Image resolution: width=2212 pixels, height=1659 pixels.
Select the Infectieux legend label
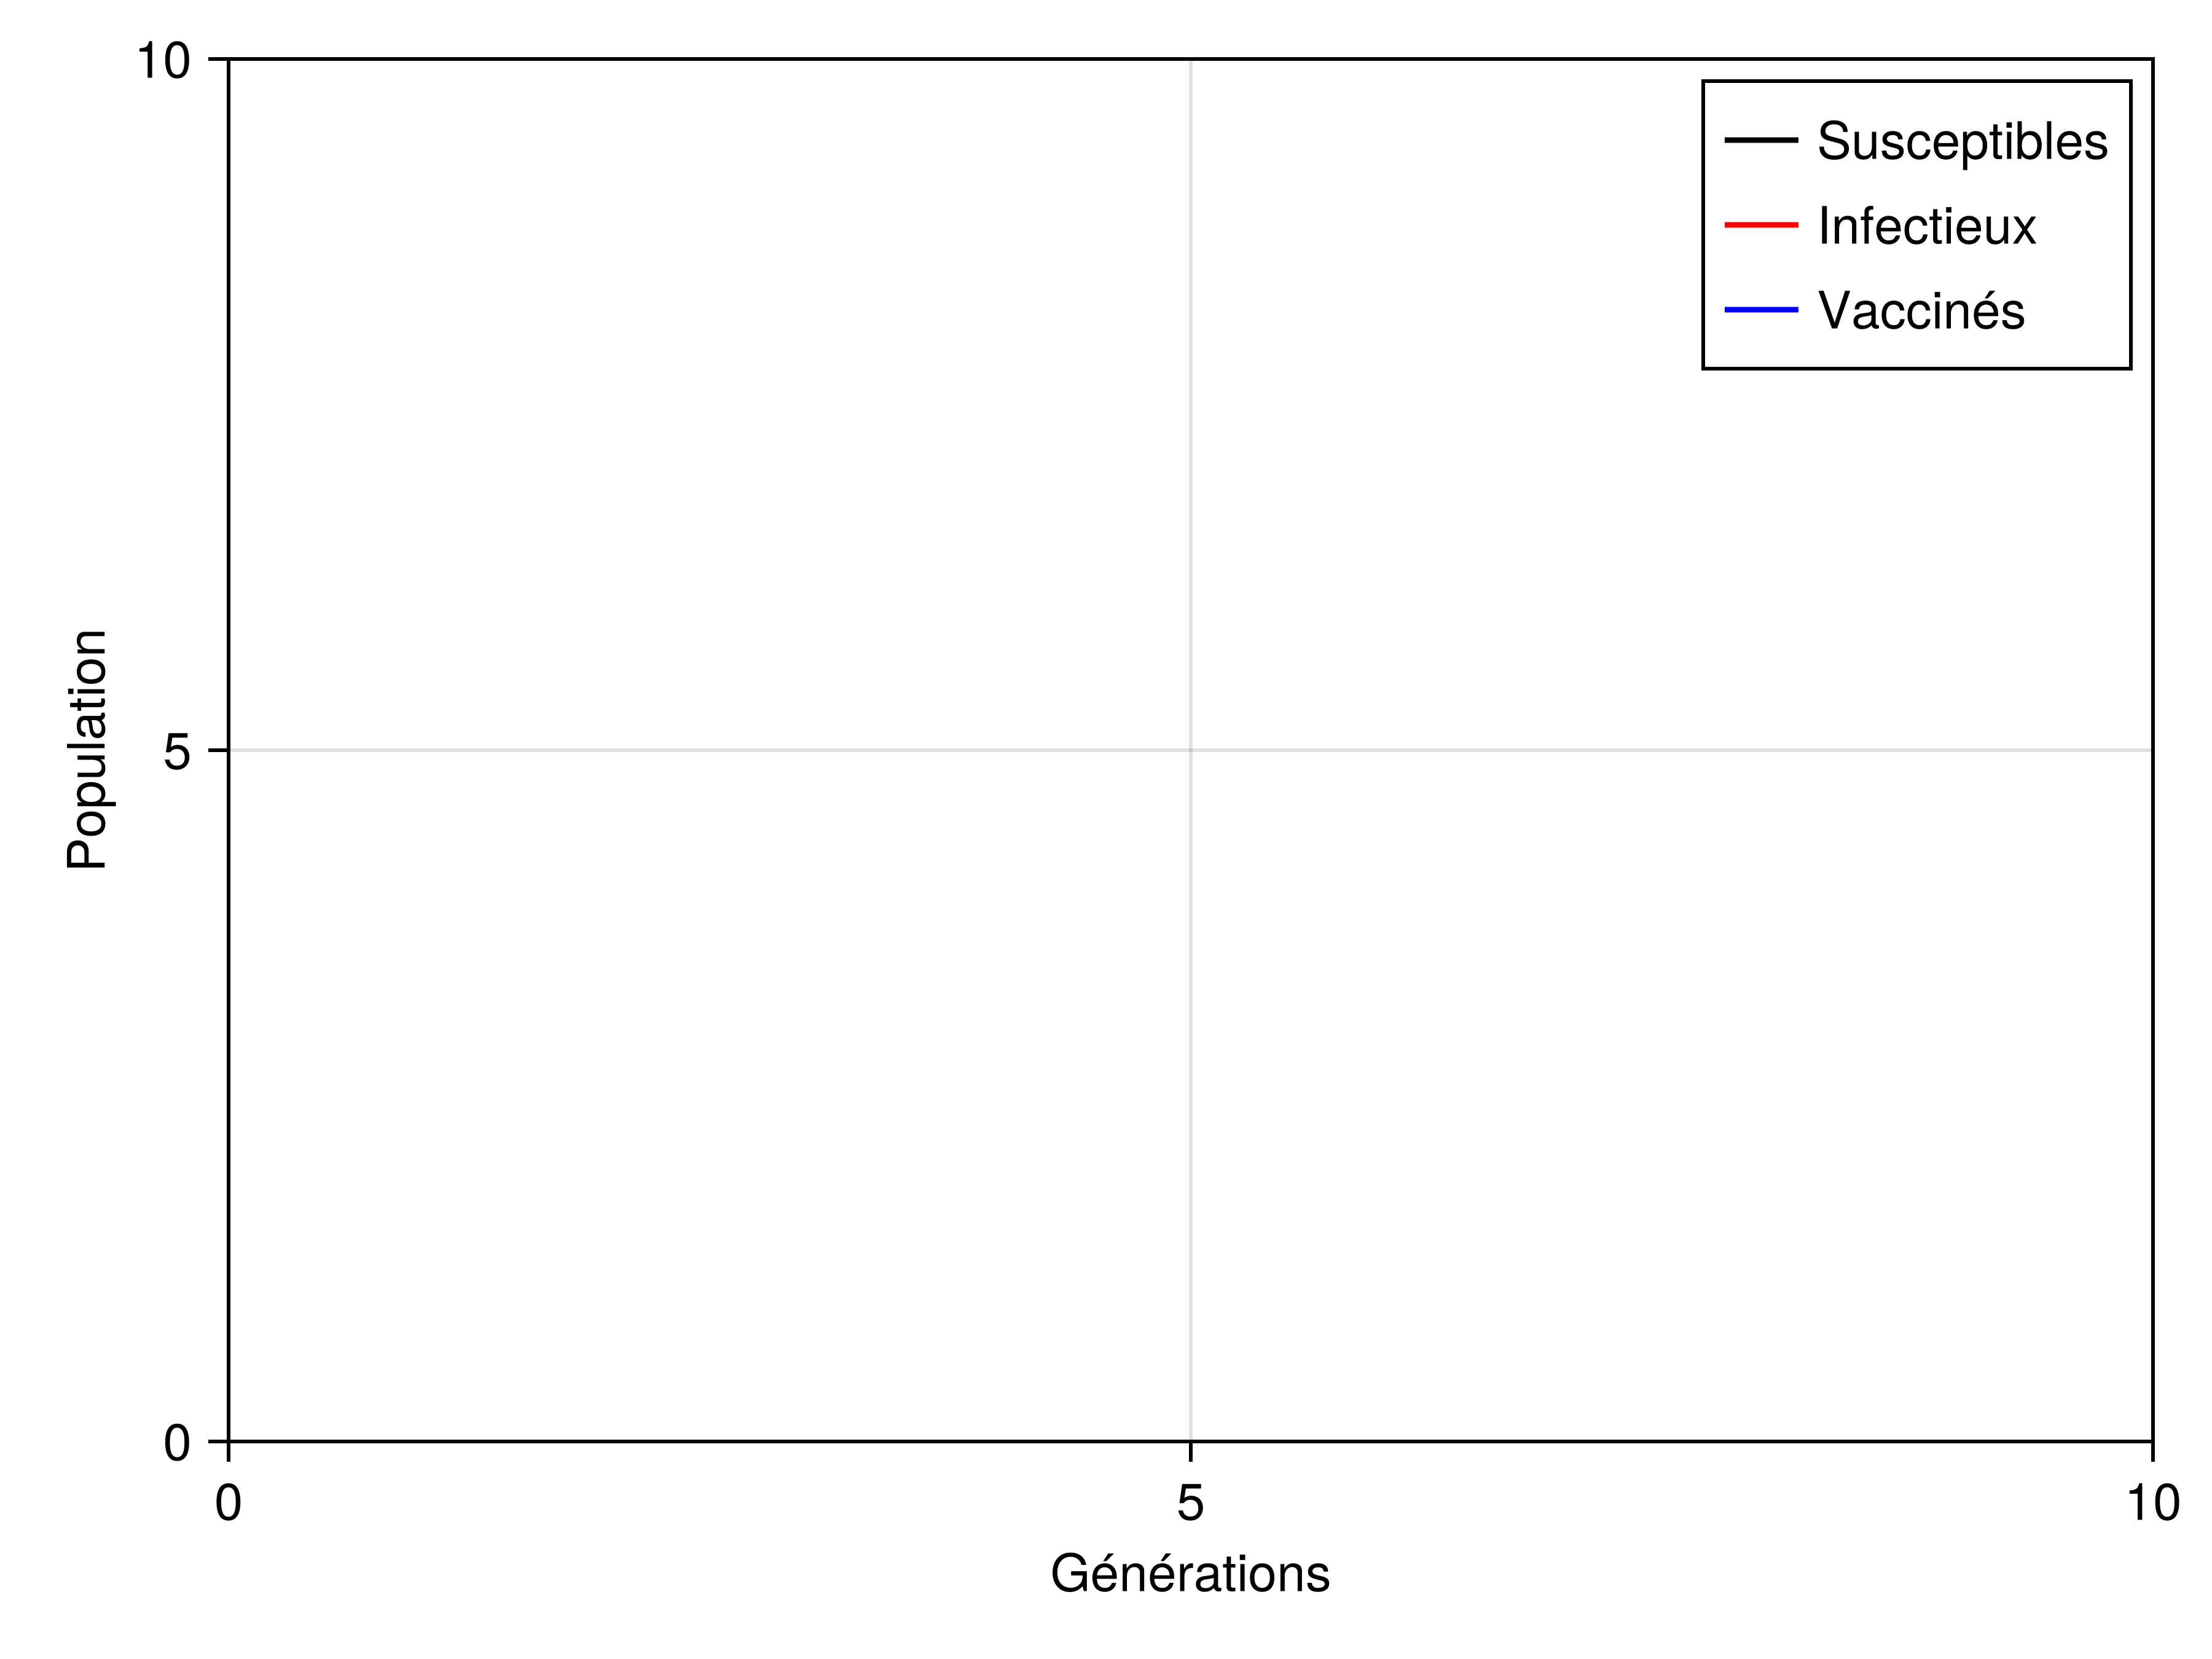click(x=1926, y=227)
